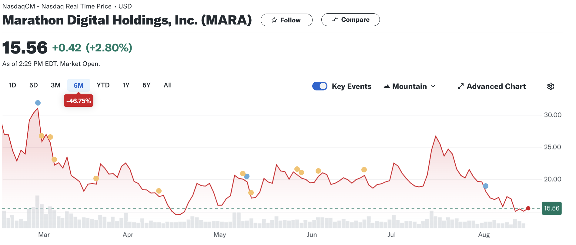
Task: Click the yellow event marker in mid-April
Action: [159, 191]
